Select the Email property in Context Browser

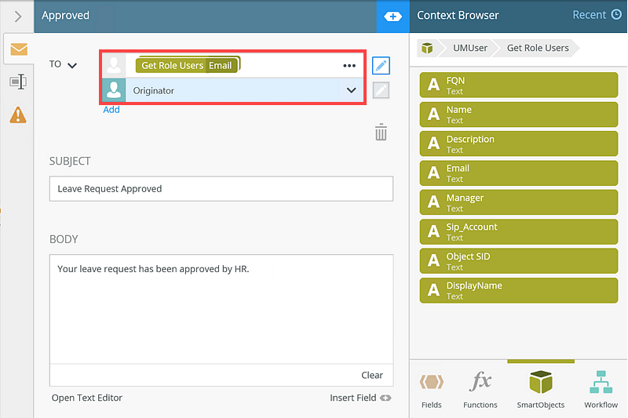pyautogui.click(x=519, y=173)
